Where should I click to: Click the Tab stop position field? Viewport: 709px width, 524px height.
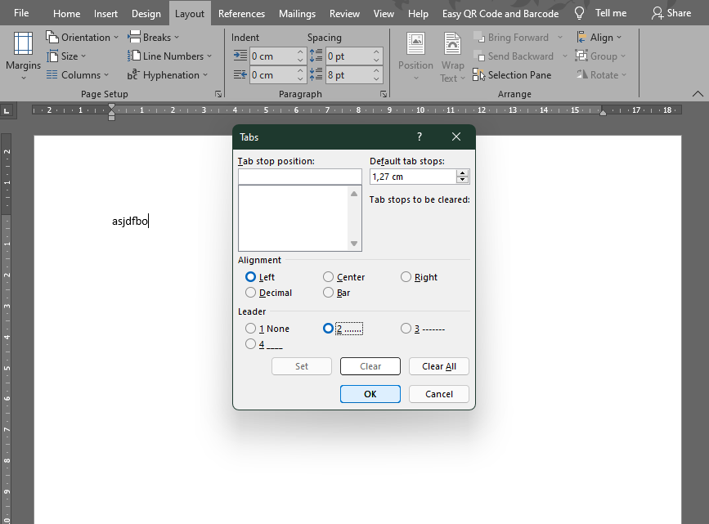pyautogui.click(x=300, y=177)
